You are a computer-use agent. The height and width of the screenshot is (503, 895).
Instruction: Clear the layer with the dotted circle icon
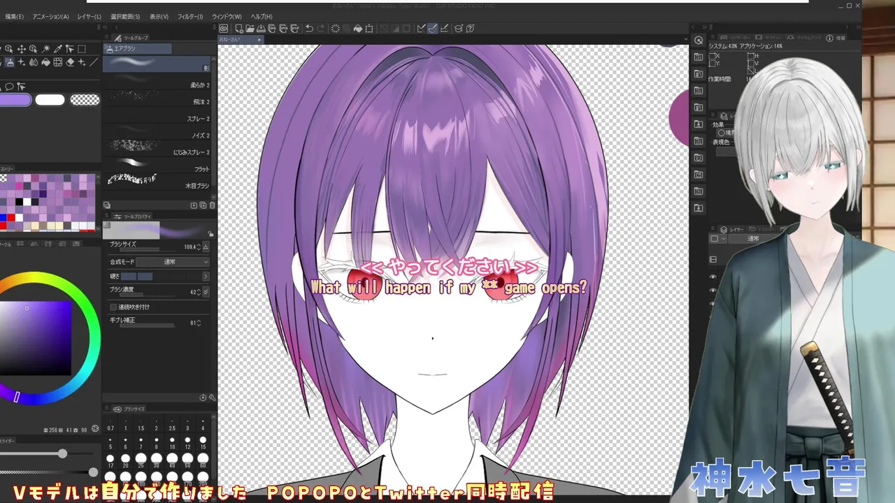(x=335, y=29)
